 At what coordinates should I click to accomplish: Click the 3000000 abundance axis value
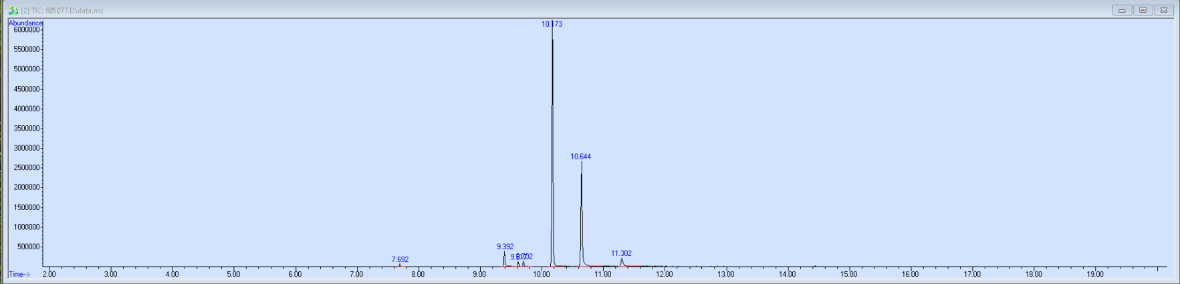pos(27,148)
